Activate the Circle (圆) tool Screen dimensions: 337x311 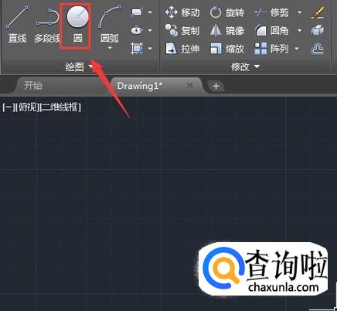(77, 26)
